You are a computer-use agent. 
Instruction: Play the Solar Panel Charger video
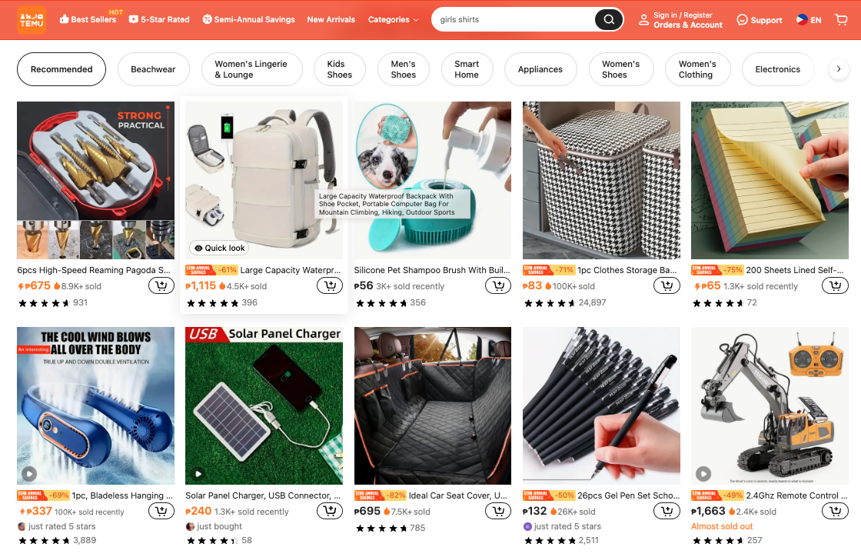198,473
